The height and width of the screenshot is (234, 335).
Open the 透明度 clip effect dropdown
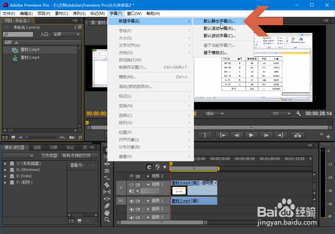coord(208,183)
